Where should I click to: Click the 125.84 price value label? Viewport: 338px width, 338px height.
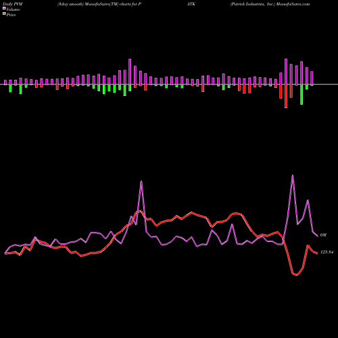click(x=327, y=252)
